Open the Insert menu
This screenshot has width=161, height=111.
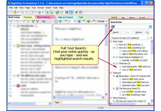click(x=48, y=8)
